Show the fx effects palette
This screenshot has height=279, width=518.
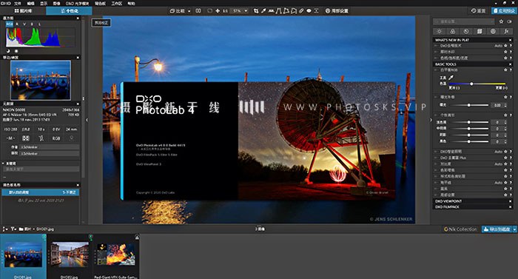click(506, 31)
